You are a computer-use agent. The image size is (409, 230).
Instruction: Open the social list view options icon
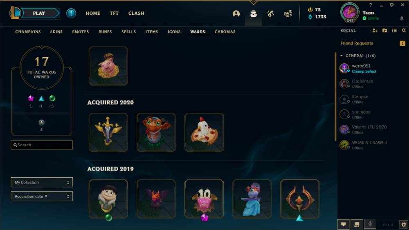pyautogui.click(x=394, y=31)
